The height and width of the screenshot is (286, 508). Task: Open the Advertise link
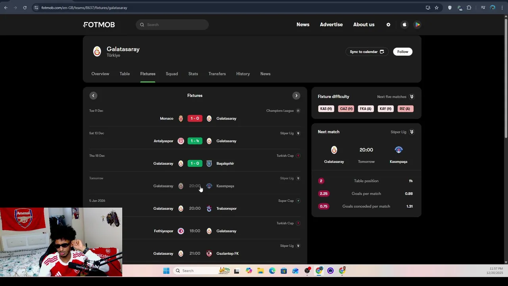(331, 25)
